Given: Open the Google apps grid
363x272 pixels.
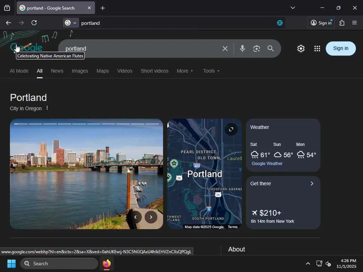Looking at the screenshot, I should (x=317, y=49).
